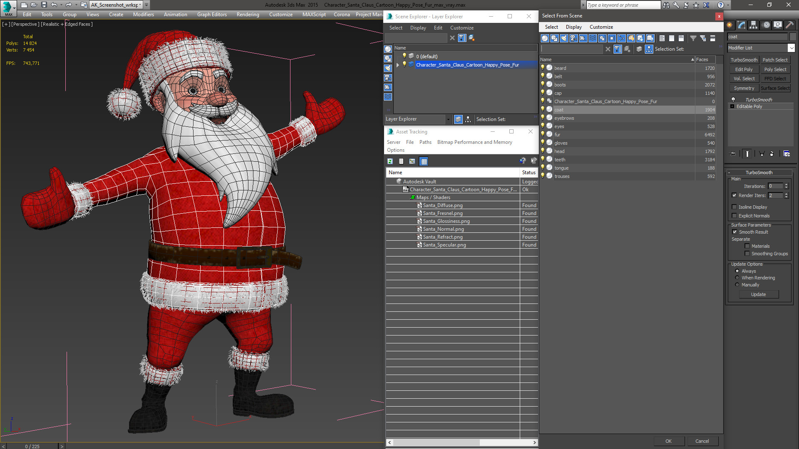Click the Update button in TurboSmooth
The height and width of the screenshot is (449, 799).
(758, 294)
